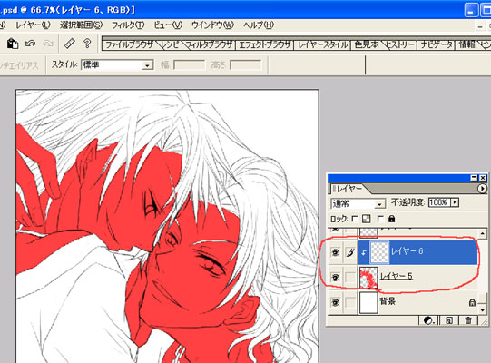Open the ヒストリー palette tab
This screenshot has height=363, width=491.
pos(400,44)
